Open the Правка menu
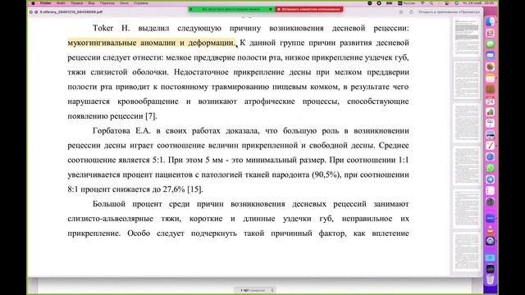This screenshot has height=295, width=525. (x=76, y=3)
